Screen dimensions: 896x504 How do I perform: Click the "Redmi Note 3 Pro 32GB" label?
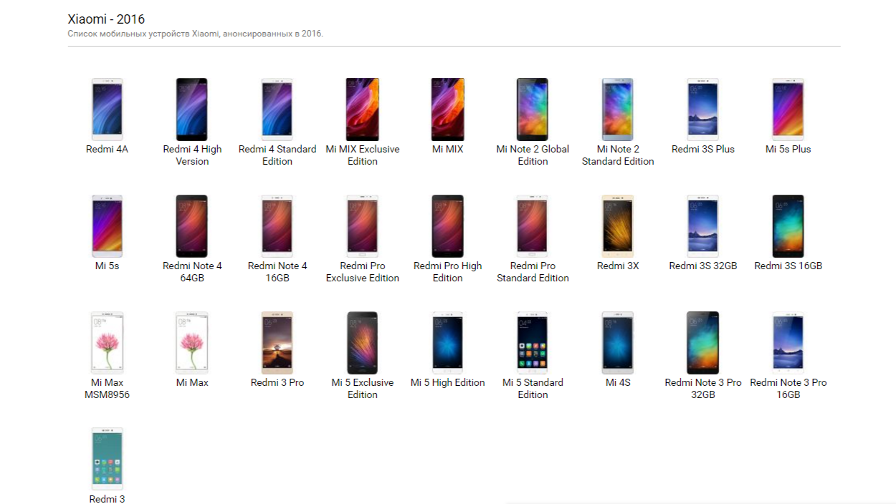(703, 389)
